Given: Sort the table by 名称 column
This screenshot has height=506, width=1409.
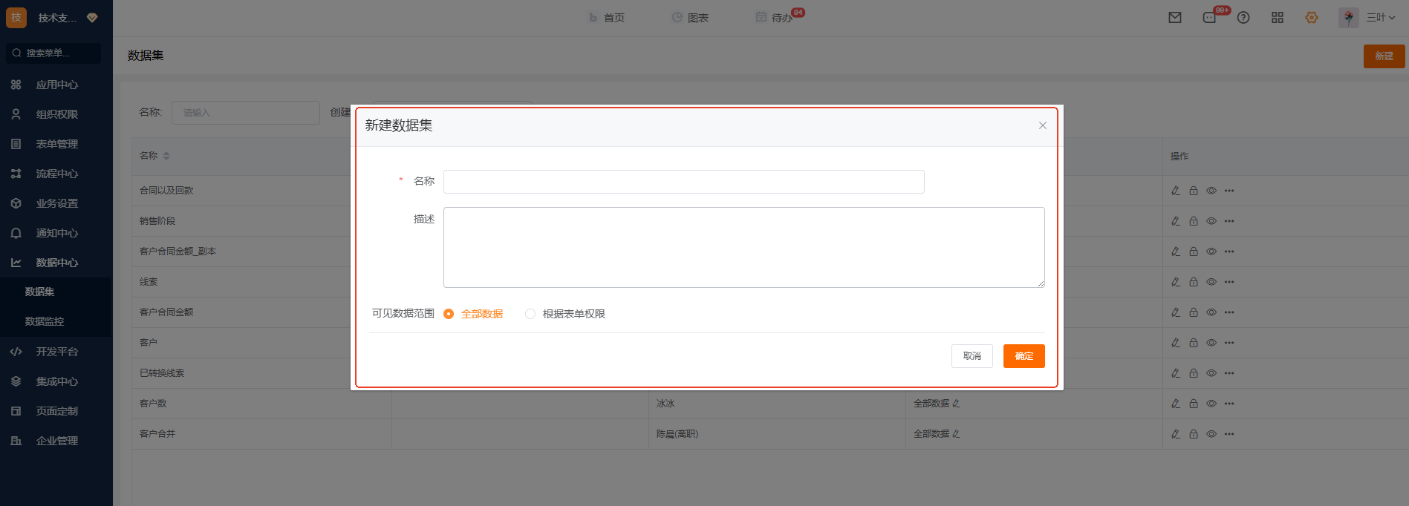Looking at the screenshot, I should tap(166, 156).
